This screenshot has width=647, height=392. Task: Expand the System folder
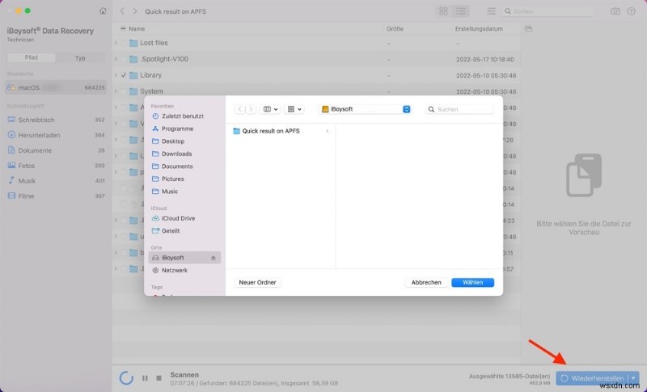pos(116,91)
